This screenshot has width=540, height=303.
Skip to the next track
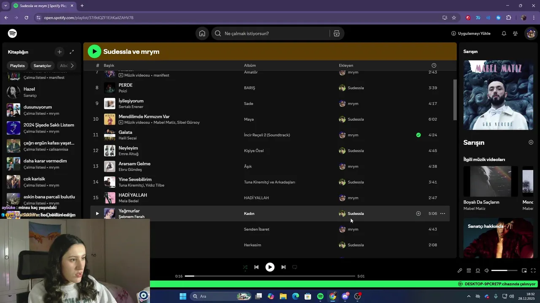pos(283,267)
